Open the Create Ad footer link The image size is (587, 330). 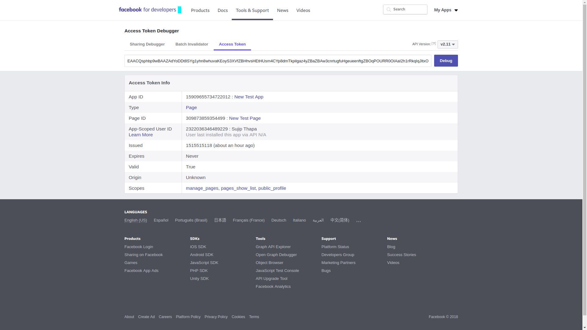coord(146,317)
